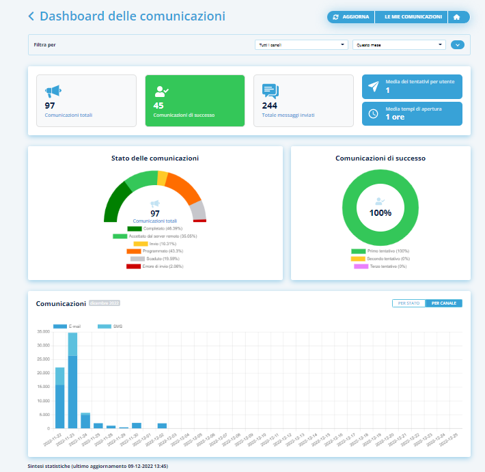Switch chart to 'Per canale' view
Viewport: 485px width, 472px height.
[443, 303]
